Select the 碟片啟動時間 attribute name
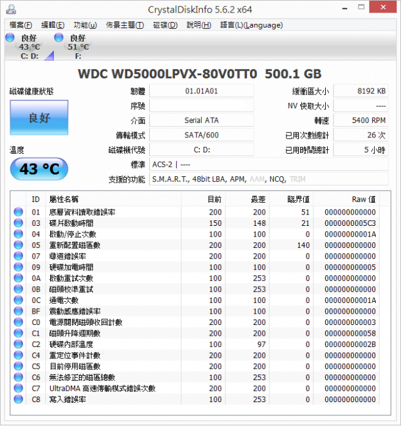Viewport: 401px width, 426px height. click(x=71, y=223)
